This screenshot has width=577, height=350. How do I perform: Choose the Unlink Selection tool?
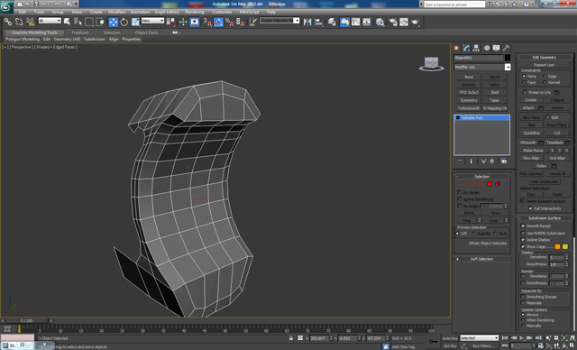tap(19, 22)
